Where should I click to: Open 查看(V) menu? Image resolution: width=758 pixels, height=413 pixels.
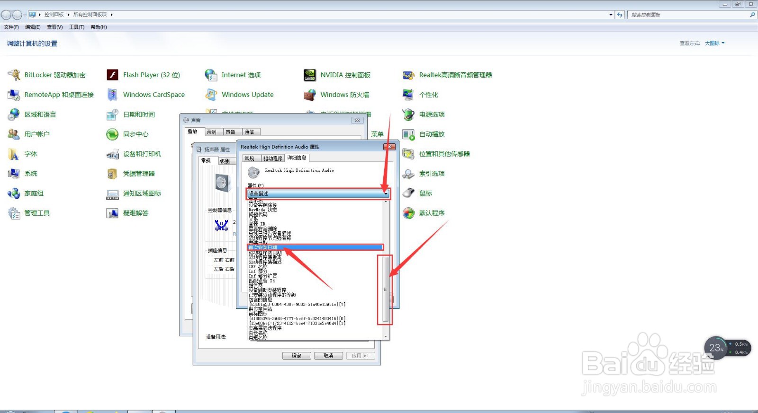pos(55,27)
